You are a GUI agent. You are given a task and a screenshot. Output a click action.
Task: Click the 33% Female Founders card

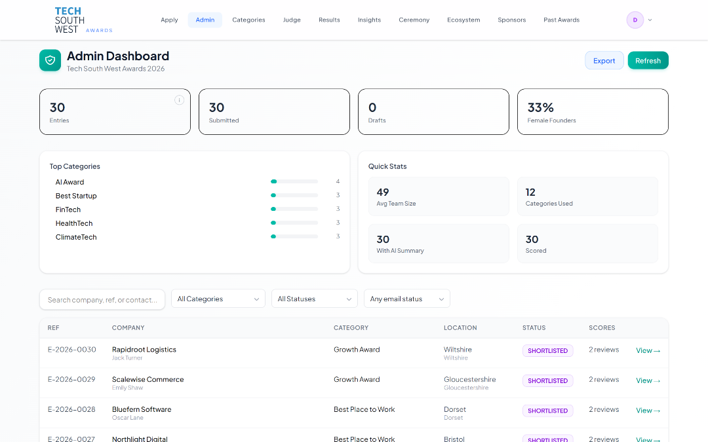(x=593, y=112)
